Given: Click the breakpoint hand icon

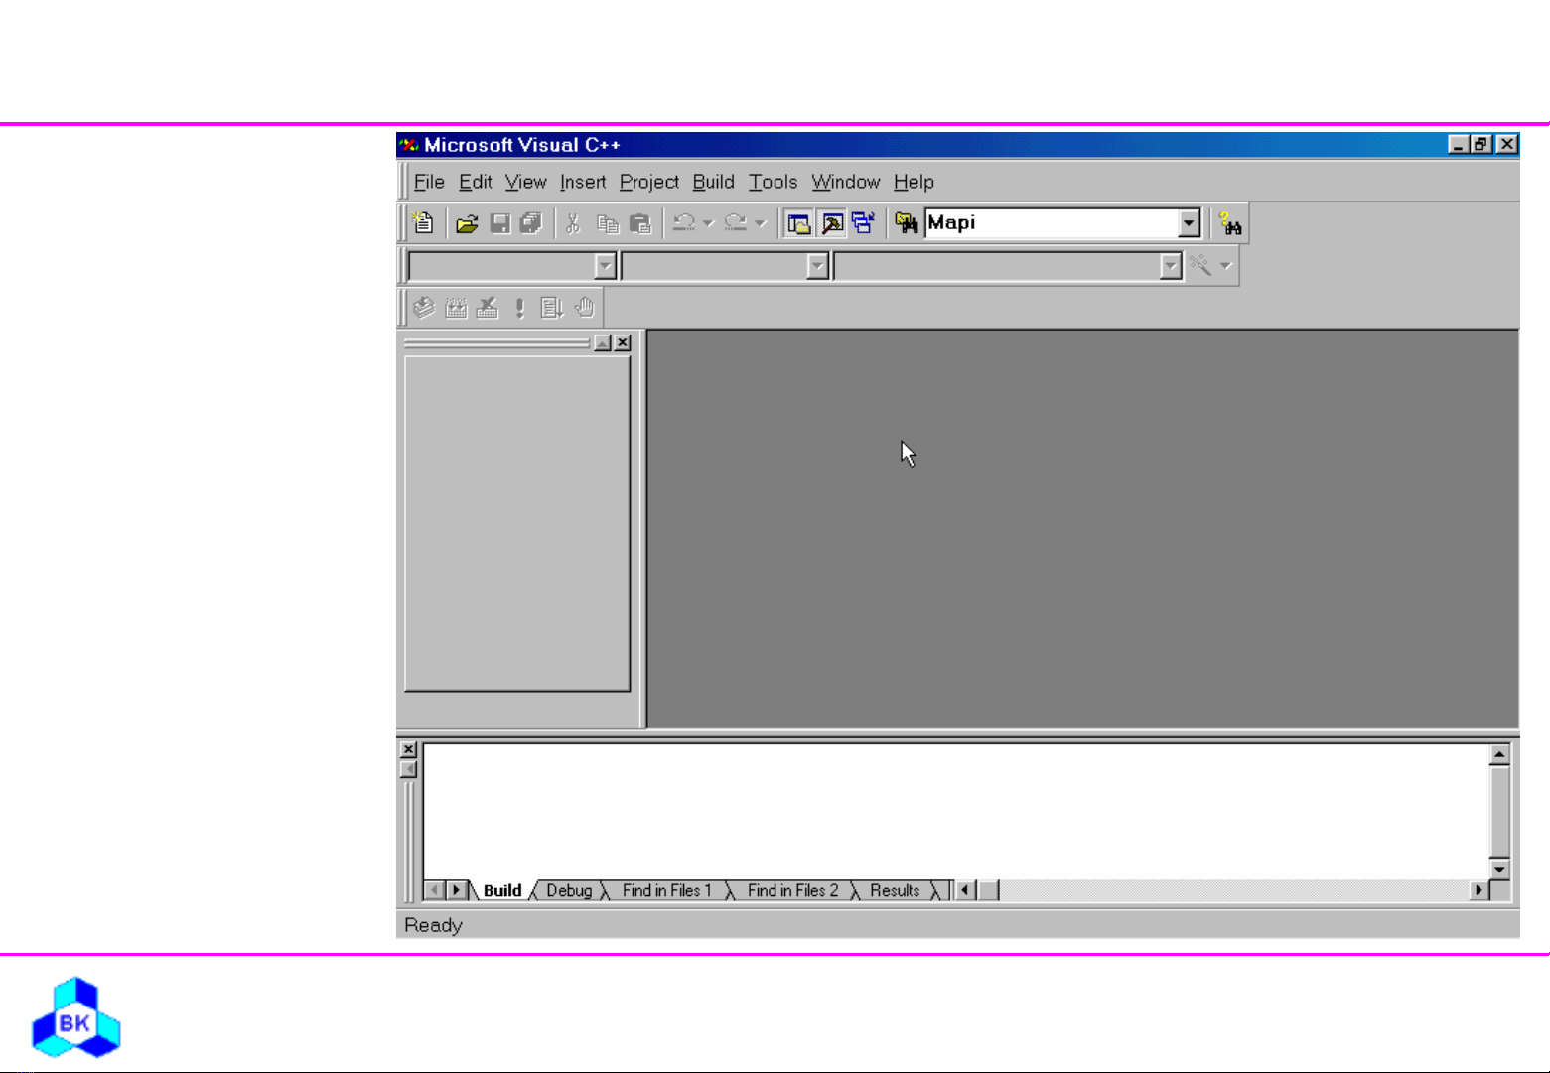Looking at the screenshot, I should pyautogui.click(x=586, y=308).
